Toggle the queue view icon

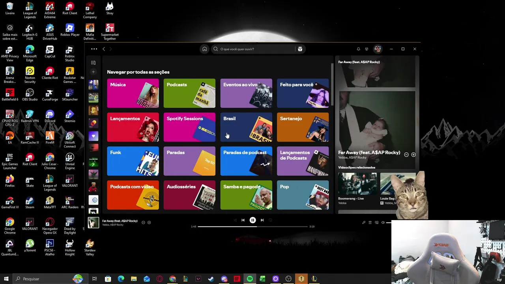click(370, 222)
